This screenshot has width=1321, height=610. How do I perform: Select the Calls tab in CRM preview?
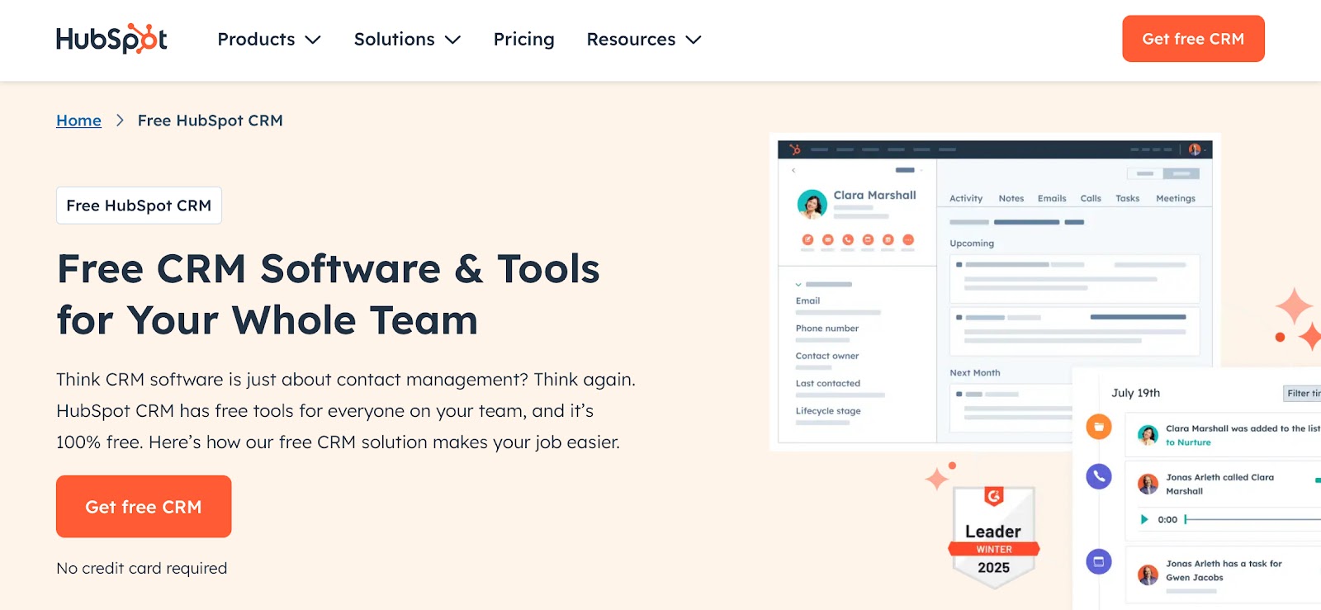point(1091,198)
